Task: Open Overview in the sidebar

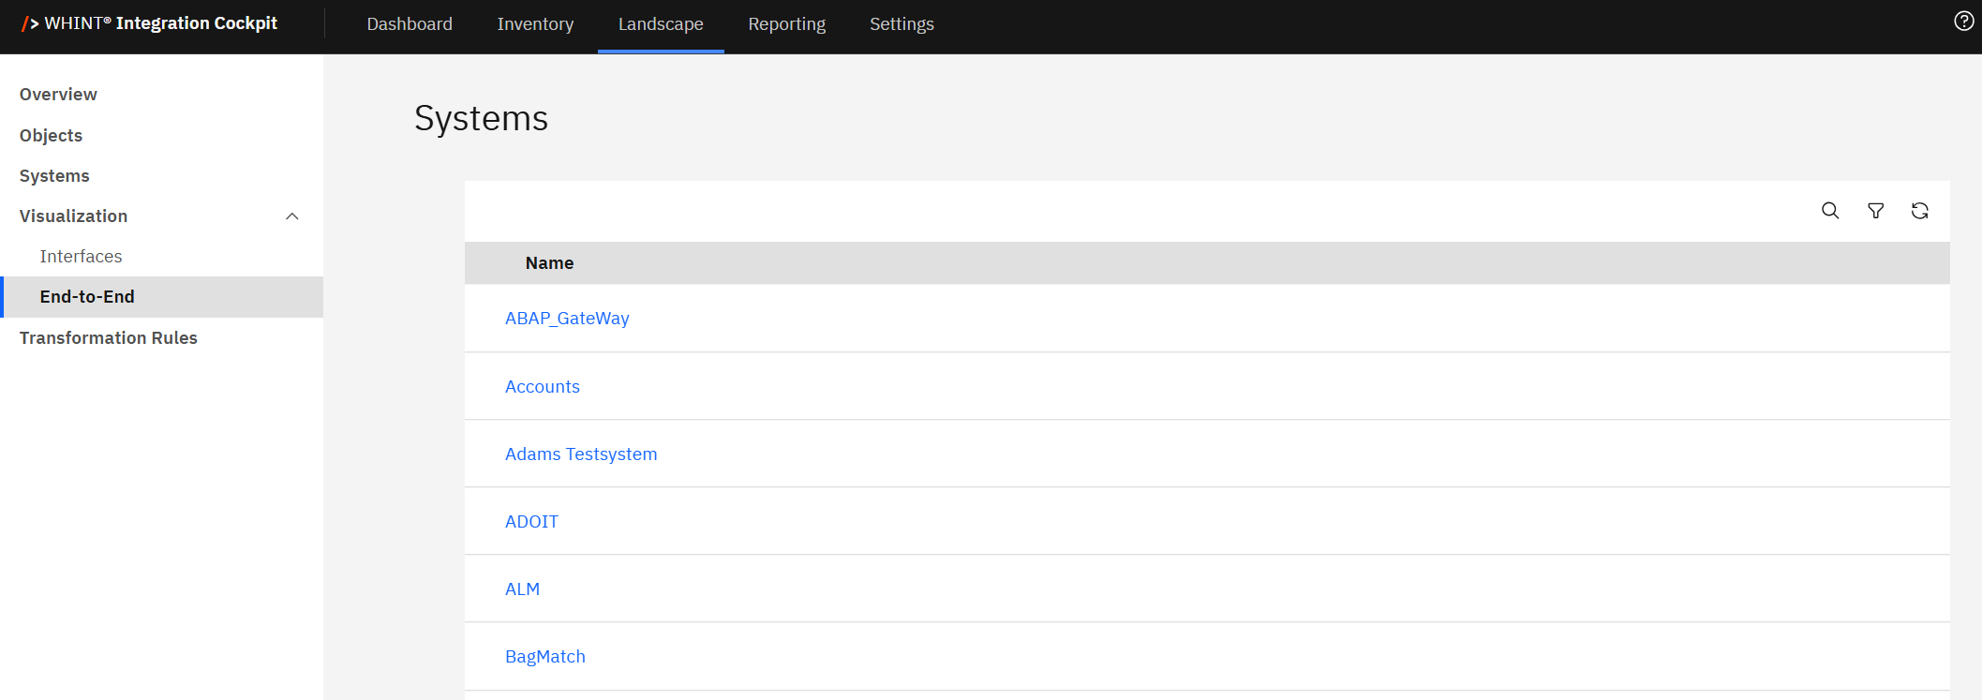Action: (x=58, y=95)
